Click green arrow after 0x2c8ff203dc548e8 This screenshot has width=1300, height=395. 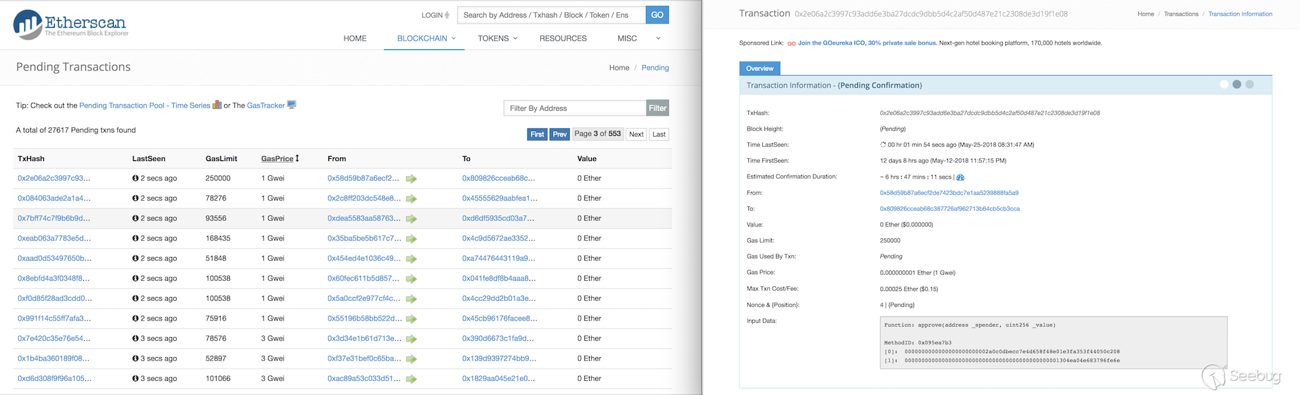pos(411,199)
